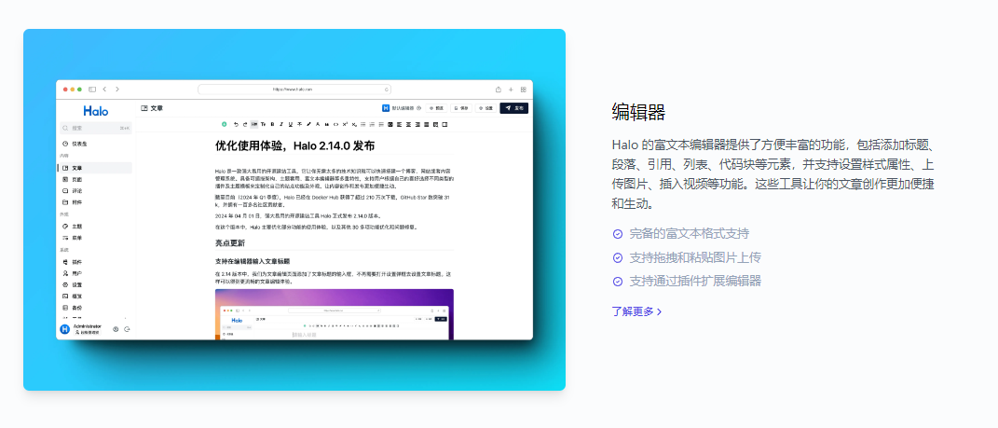Toggle strikethrough formatting in editor toolbar
Screen dimensions: 998x428
pyautogui.click(x=300, y=124)
